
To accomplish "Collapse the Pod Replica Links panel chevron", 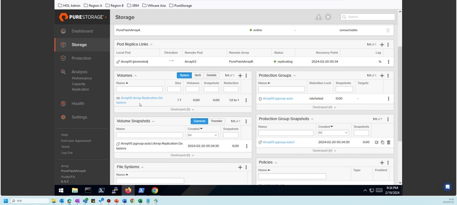I will click(x=152, y=44).
